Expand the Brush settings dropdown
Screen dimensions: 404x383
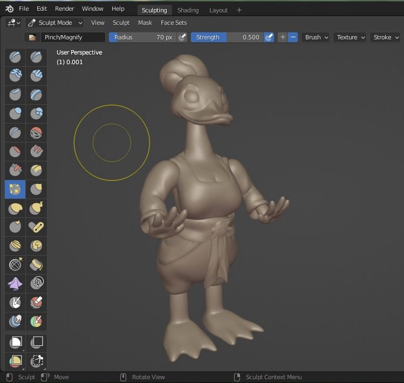[x=316, y=37]
